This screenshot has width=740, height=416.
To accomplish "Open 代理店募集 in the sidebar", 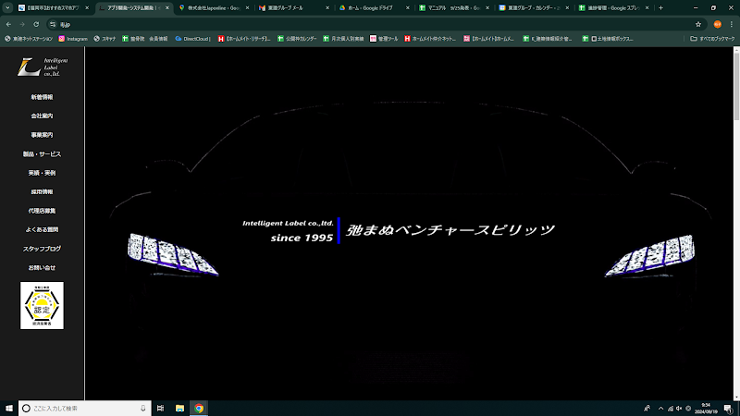I will click(42, 211).
